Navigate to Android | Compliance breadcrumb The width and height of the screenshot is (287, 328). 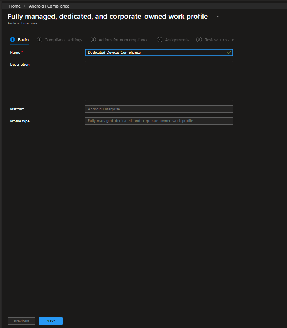49,6
